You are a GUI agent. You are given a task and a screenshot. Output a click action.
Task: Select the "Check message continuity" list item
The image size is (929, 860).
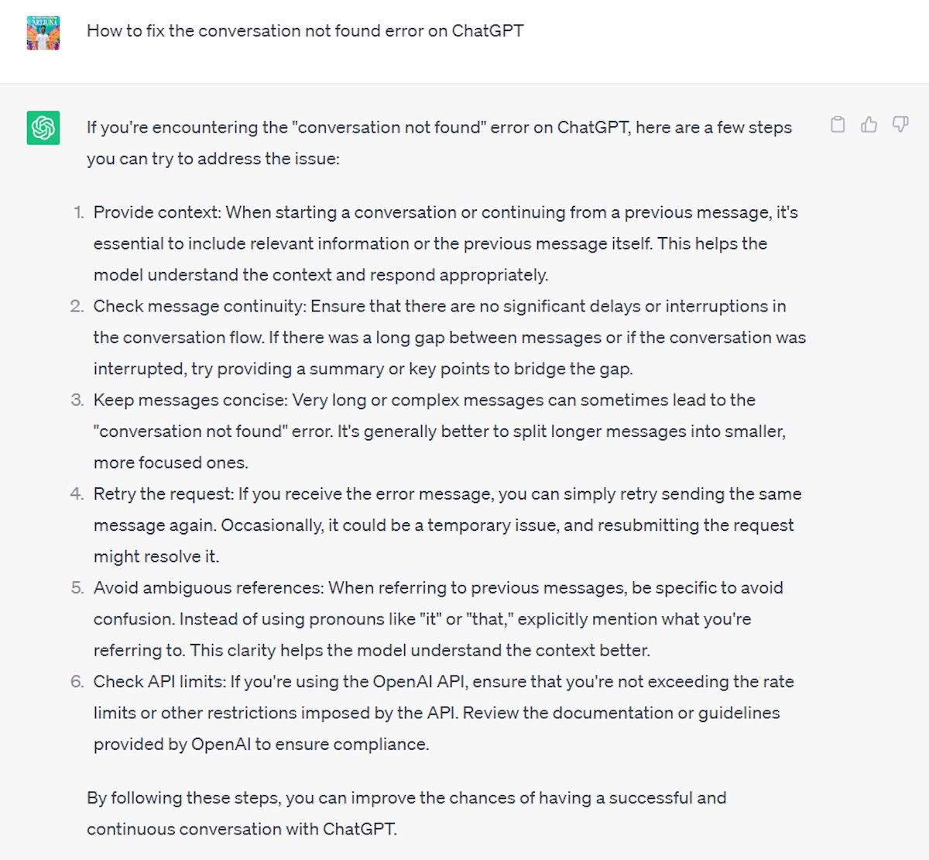click(x=449, y=337)
